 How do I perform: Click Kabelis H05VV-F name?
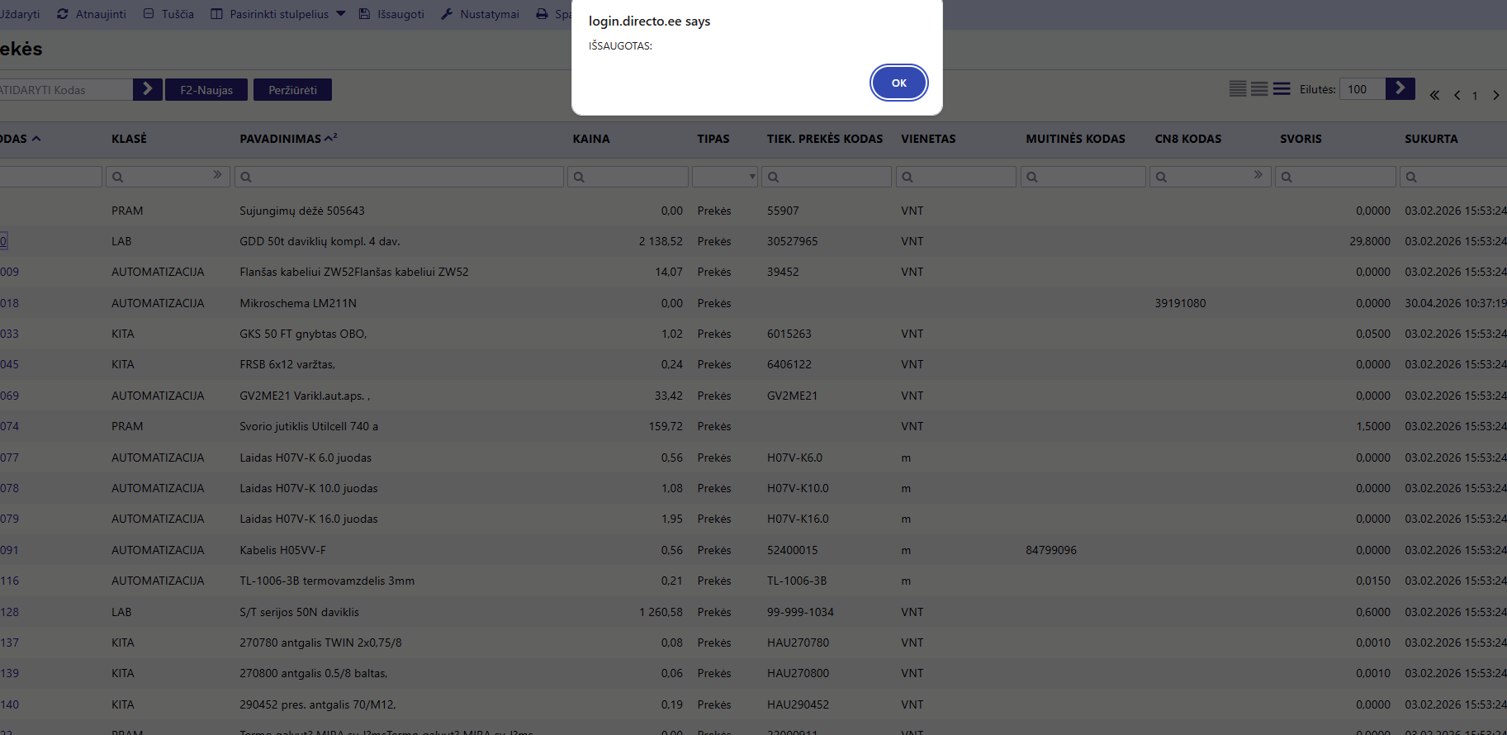pyautogui.click(x=282, y=550)
